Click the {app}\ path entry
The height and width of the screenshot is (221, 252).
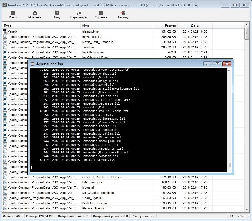click(12, 31)
